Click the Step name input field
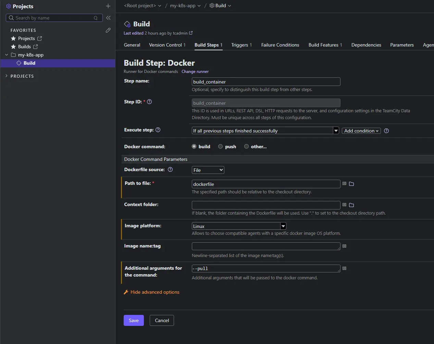 click(x=266, y=81)
